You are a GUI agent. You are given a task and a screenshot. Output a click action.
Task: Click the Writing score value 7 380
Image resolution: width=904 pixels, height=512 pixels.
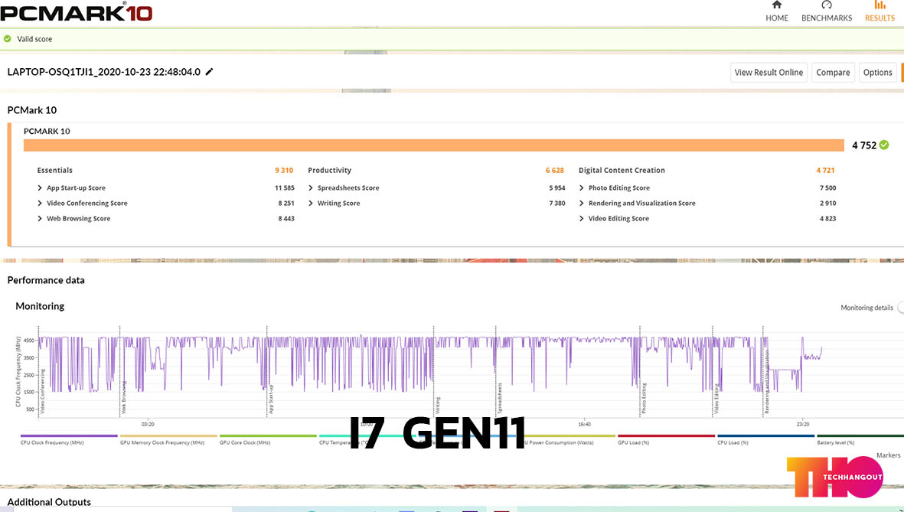pos(557,203)
